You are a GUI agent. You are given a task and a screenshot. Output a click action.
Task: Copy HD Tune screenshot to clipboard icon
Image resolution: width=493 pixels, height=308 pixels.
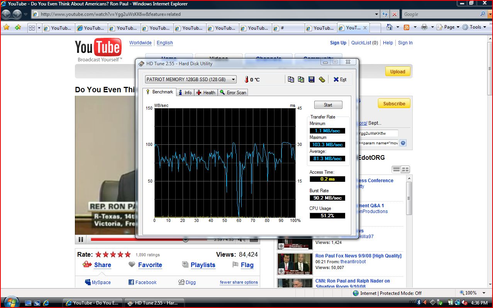point(301,79)
